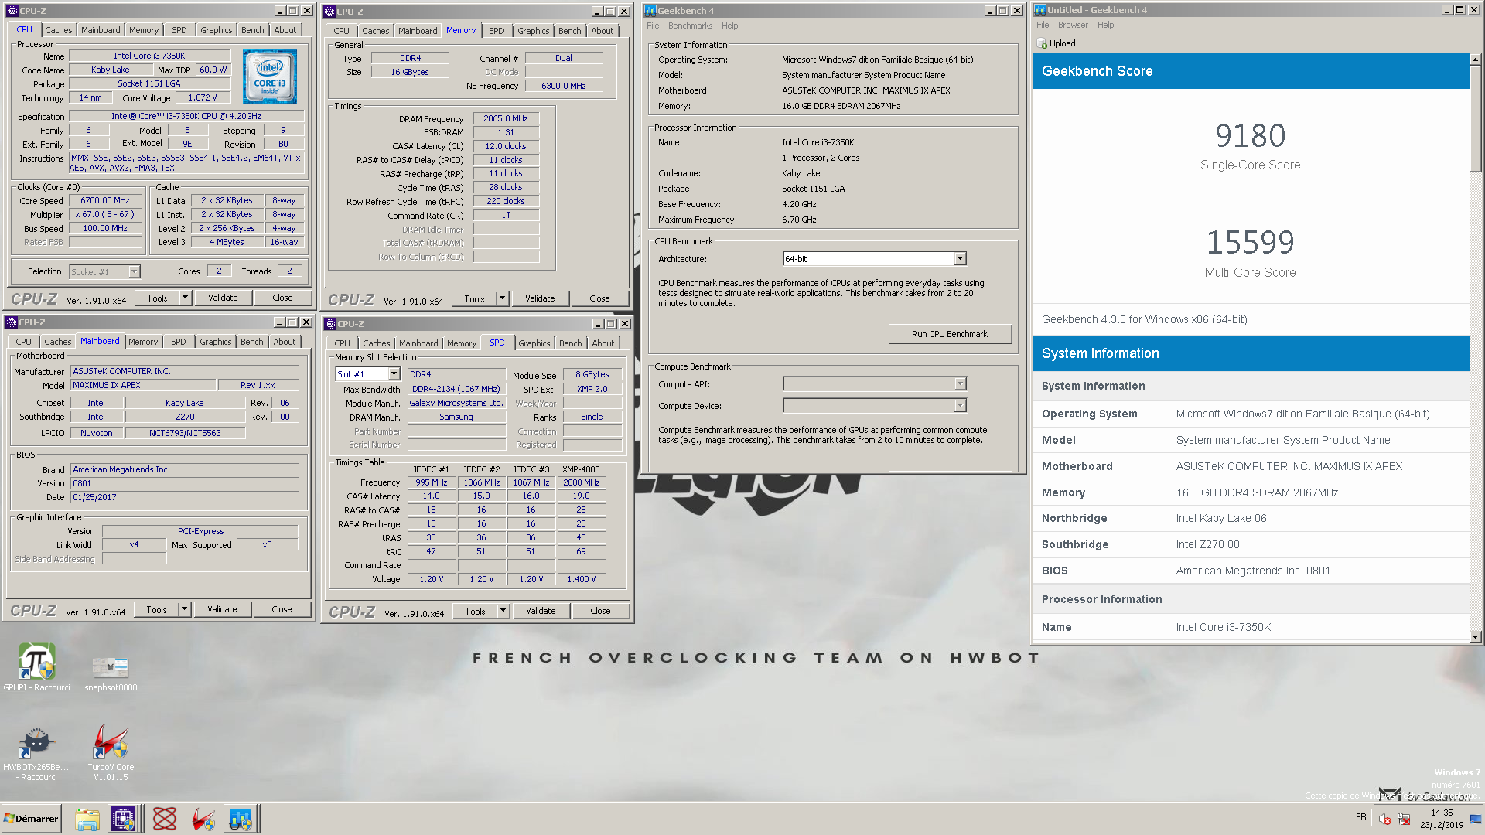The width and height of the screenshot is (1485, 835).
Task: Select the CPU-Z chip taskbar icon
Action: click(x=123, y=819)
